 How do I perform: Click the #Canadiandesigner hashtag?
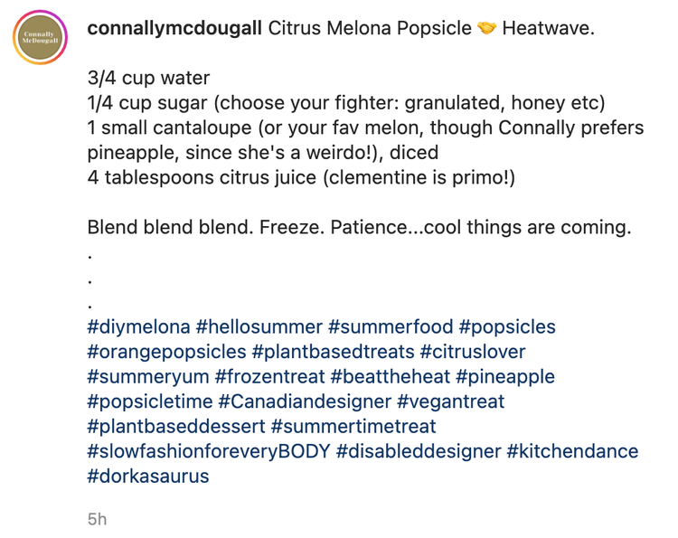coord(306,401)
